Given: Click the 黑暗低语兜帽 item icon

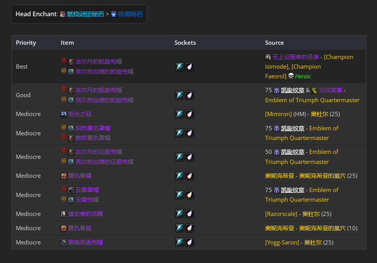Looking at the screenshot, I should pyautogui.click(x=64, y=243).
